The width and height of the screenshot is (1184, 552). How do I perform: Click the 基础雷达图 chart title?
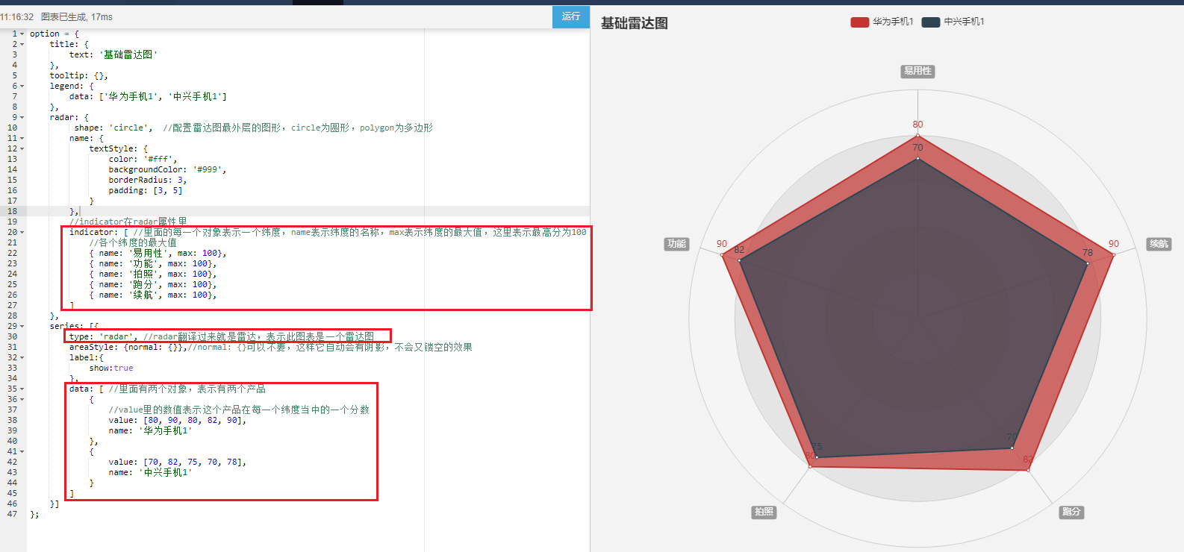(x=635, y=23)
